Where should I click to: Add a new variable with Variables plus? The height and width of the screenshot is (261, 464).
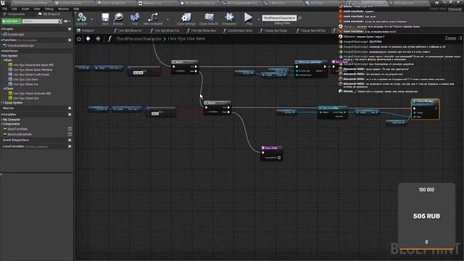click(x=70, y=115)
